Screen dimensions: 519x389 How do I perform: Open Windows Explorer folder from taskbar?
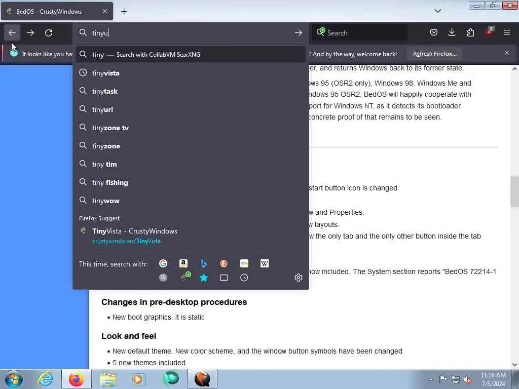point(108,379)
